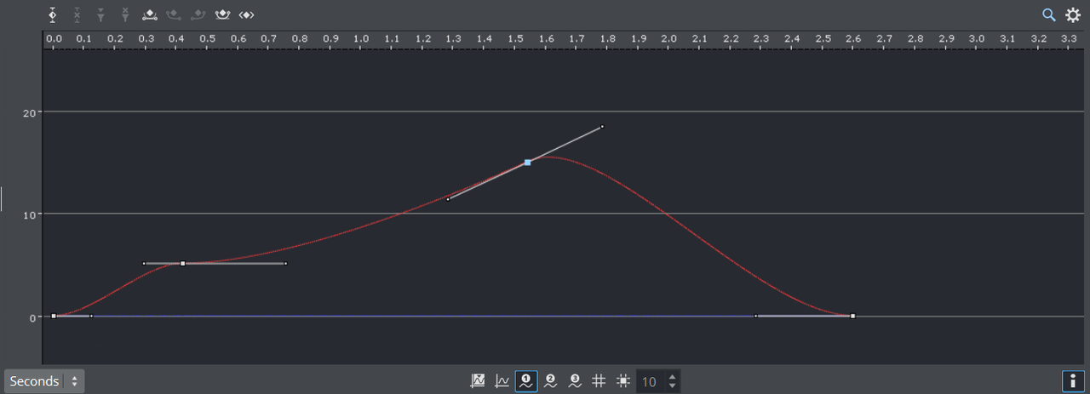
Task: Click the curve chart icon in bottom bar
Action: (x=502, y=381)
